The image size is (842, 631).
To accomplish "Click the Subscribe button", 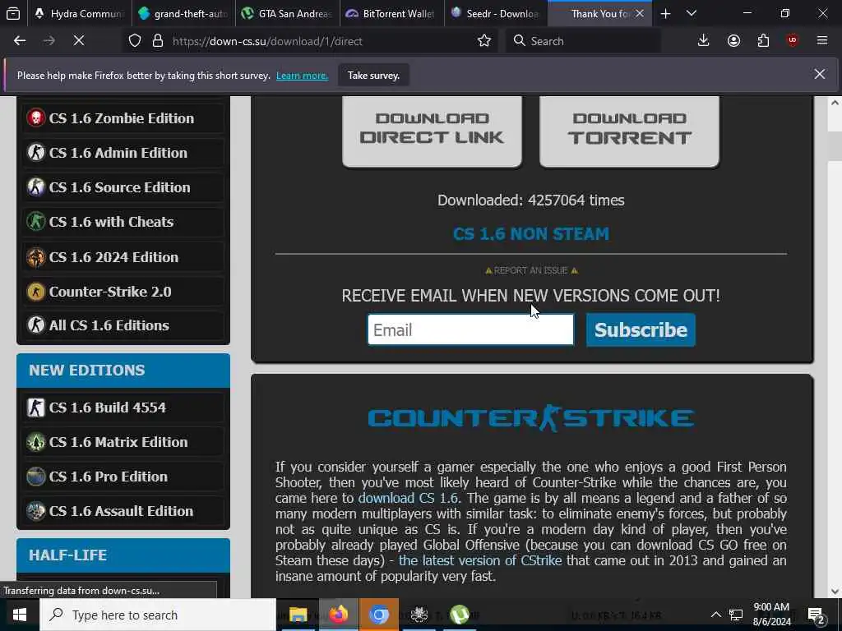I will point(641,329).
